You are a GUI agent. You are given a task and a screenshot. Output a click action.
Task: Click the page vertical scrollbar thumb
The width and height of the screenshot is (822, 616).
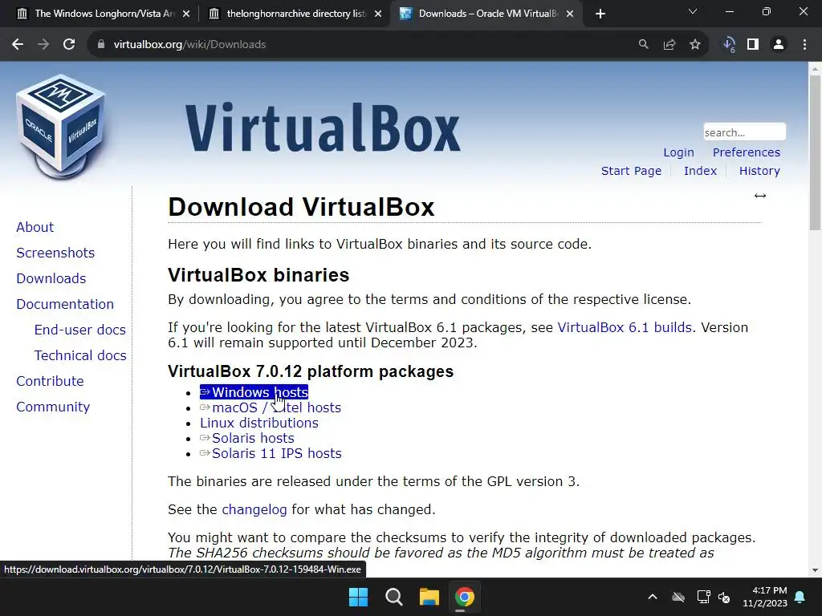click(815, 153)
